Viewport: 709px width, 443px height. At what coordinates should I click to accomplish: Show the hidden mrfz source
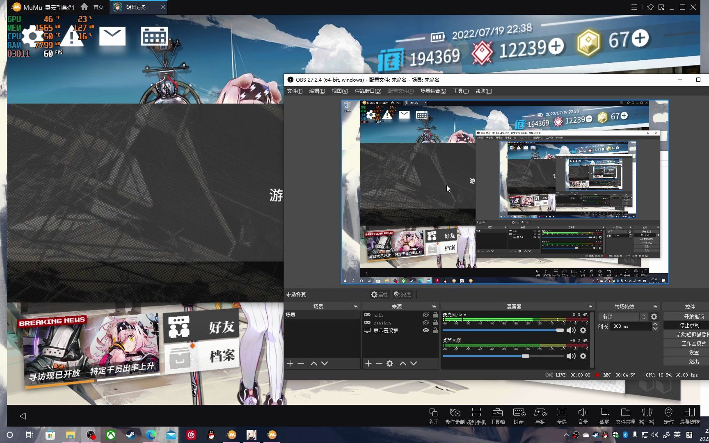point(425,315)
